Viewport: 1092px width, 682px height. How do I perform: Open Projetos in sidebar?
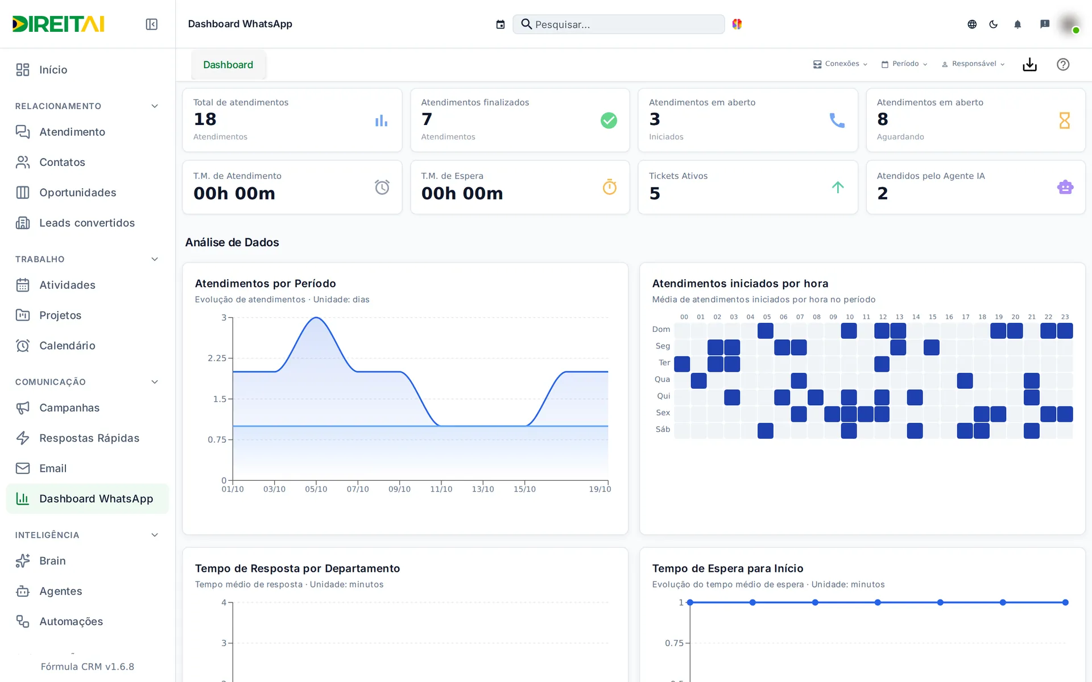click(88, 315)
